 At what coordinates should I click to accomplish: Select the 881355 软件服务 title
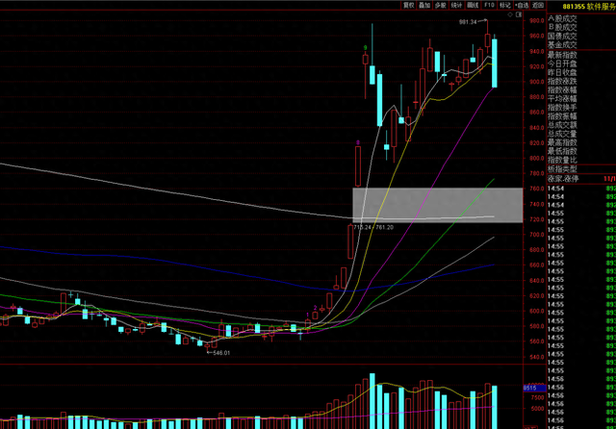(x=589, y=7)
